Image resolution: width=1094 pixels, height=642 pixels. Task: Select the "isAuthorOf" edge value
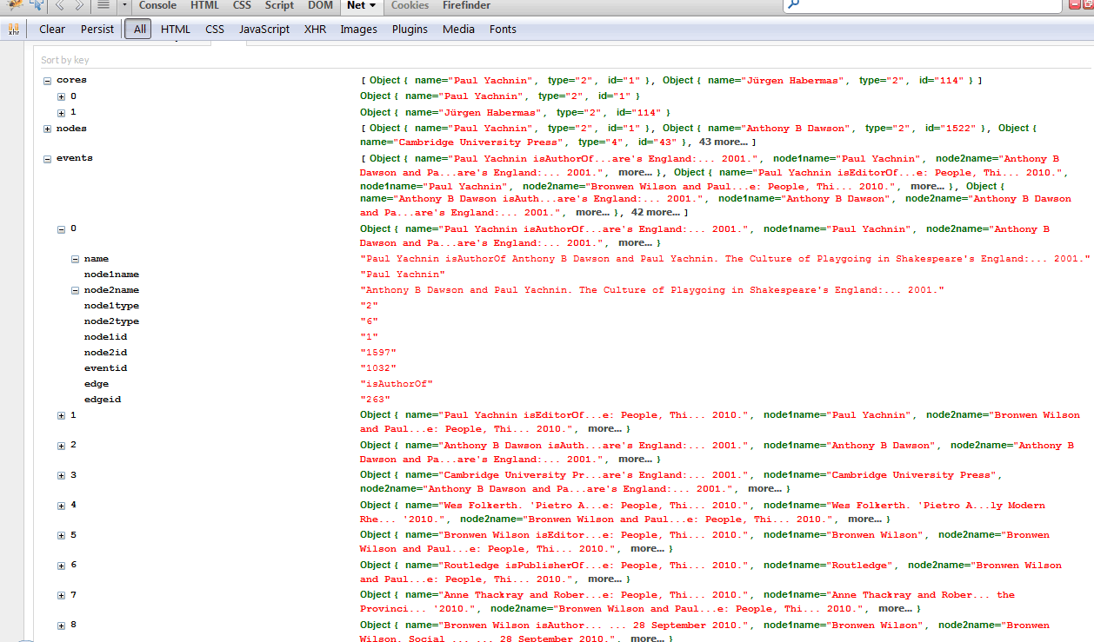pos(397,384)
